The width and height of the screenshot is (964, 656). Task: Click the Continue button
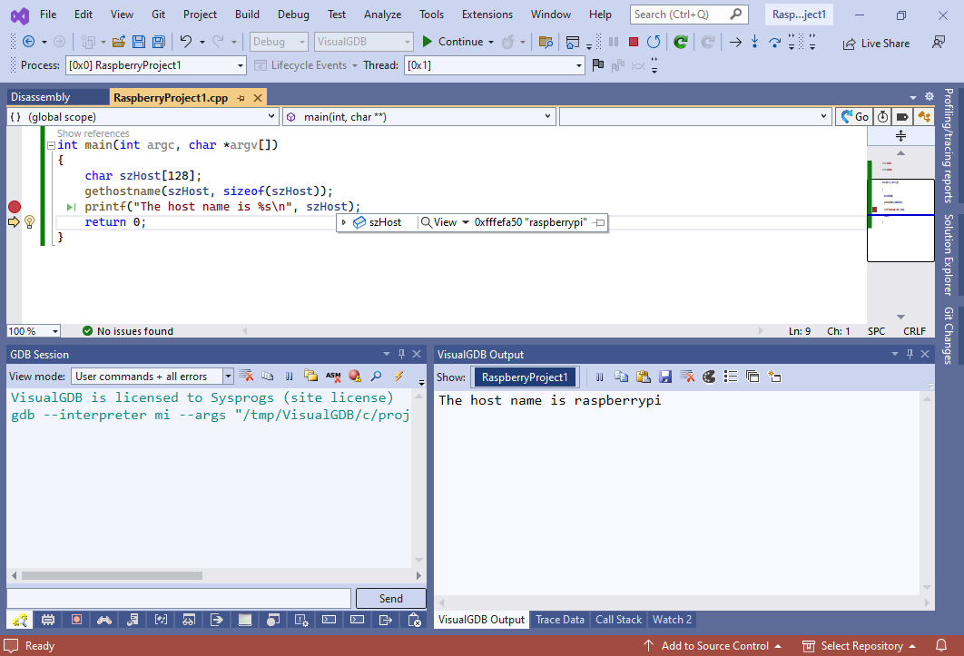[x=453, y=42]
